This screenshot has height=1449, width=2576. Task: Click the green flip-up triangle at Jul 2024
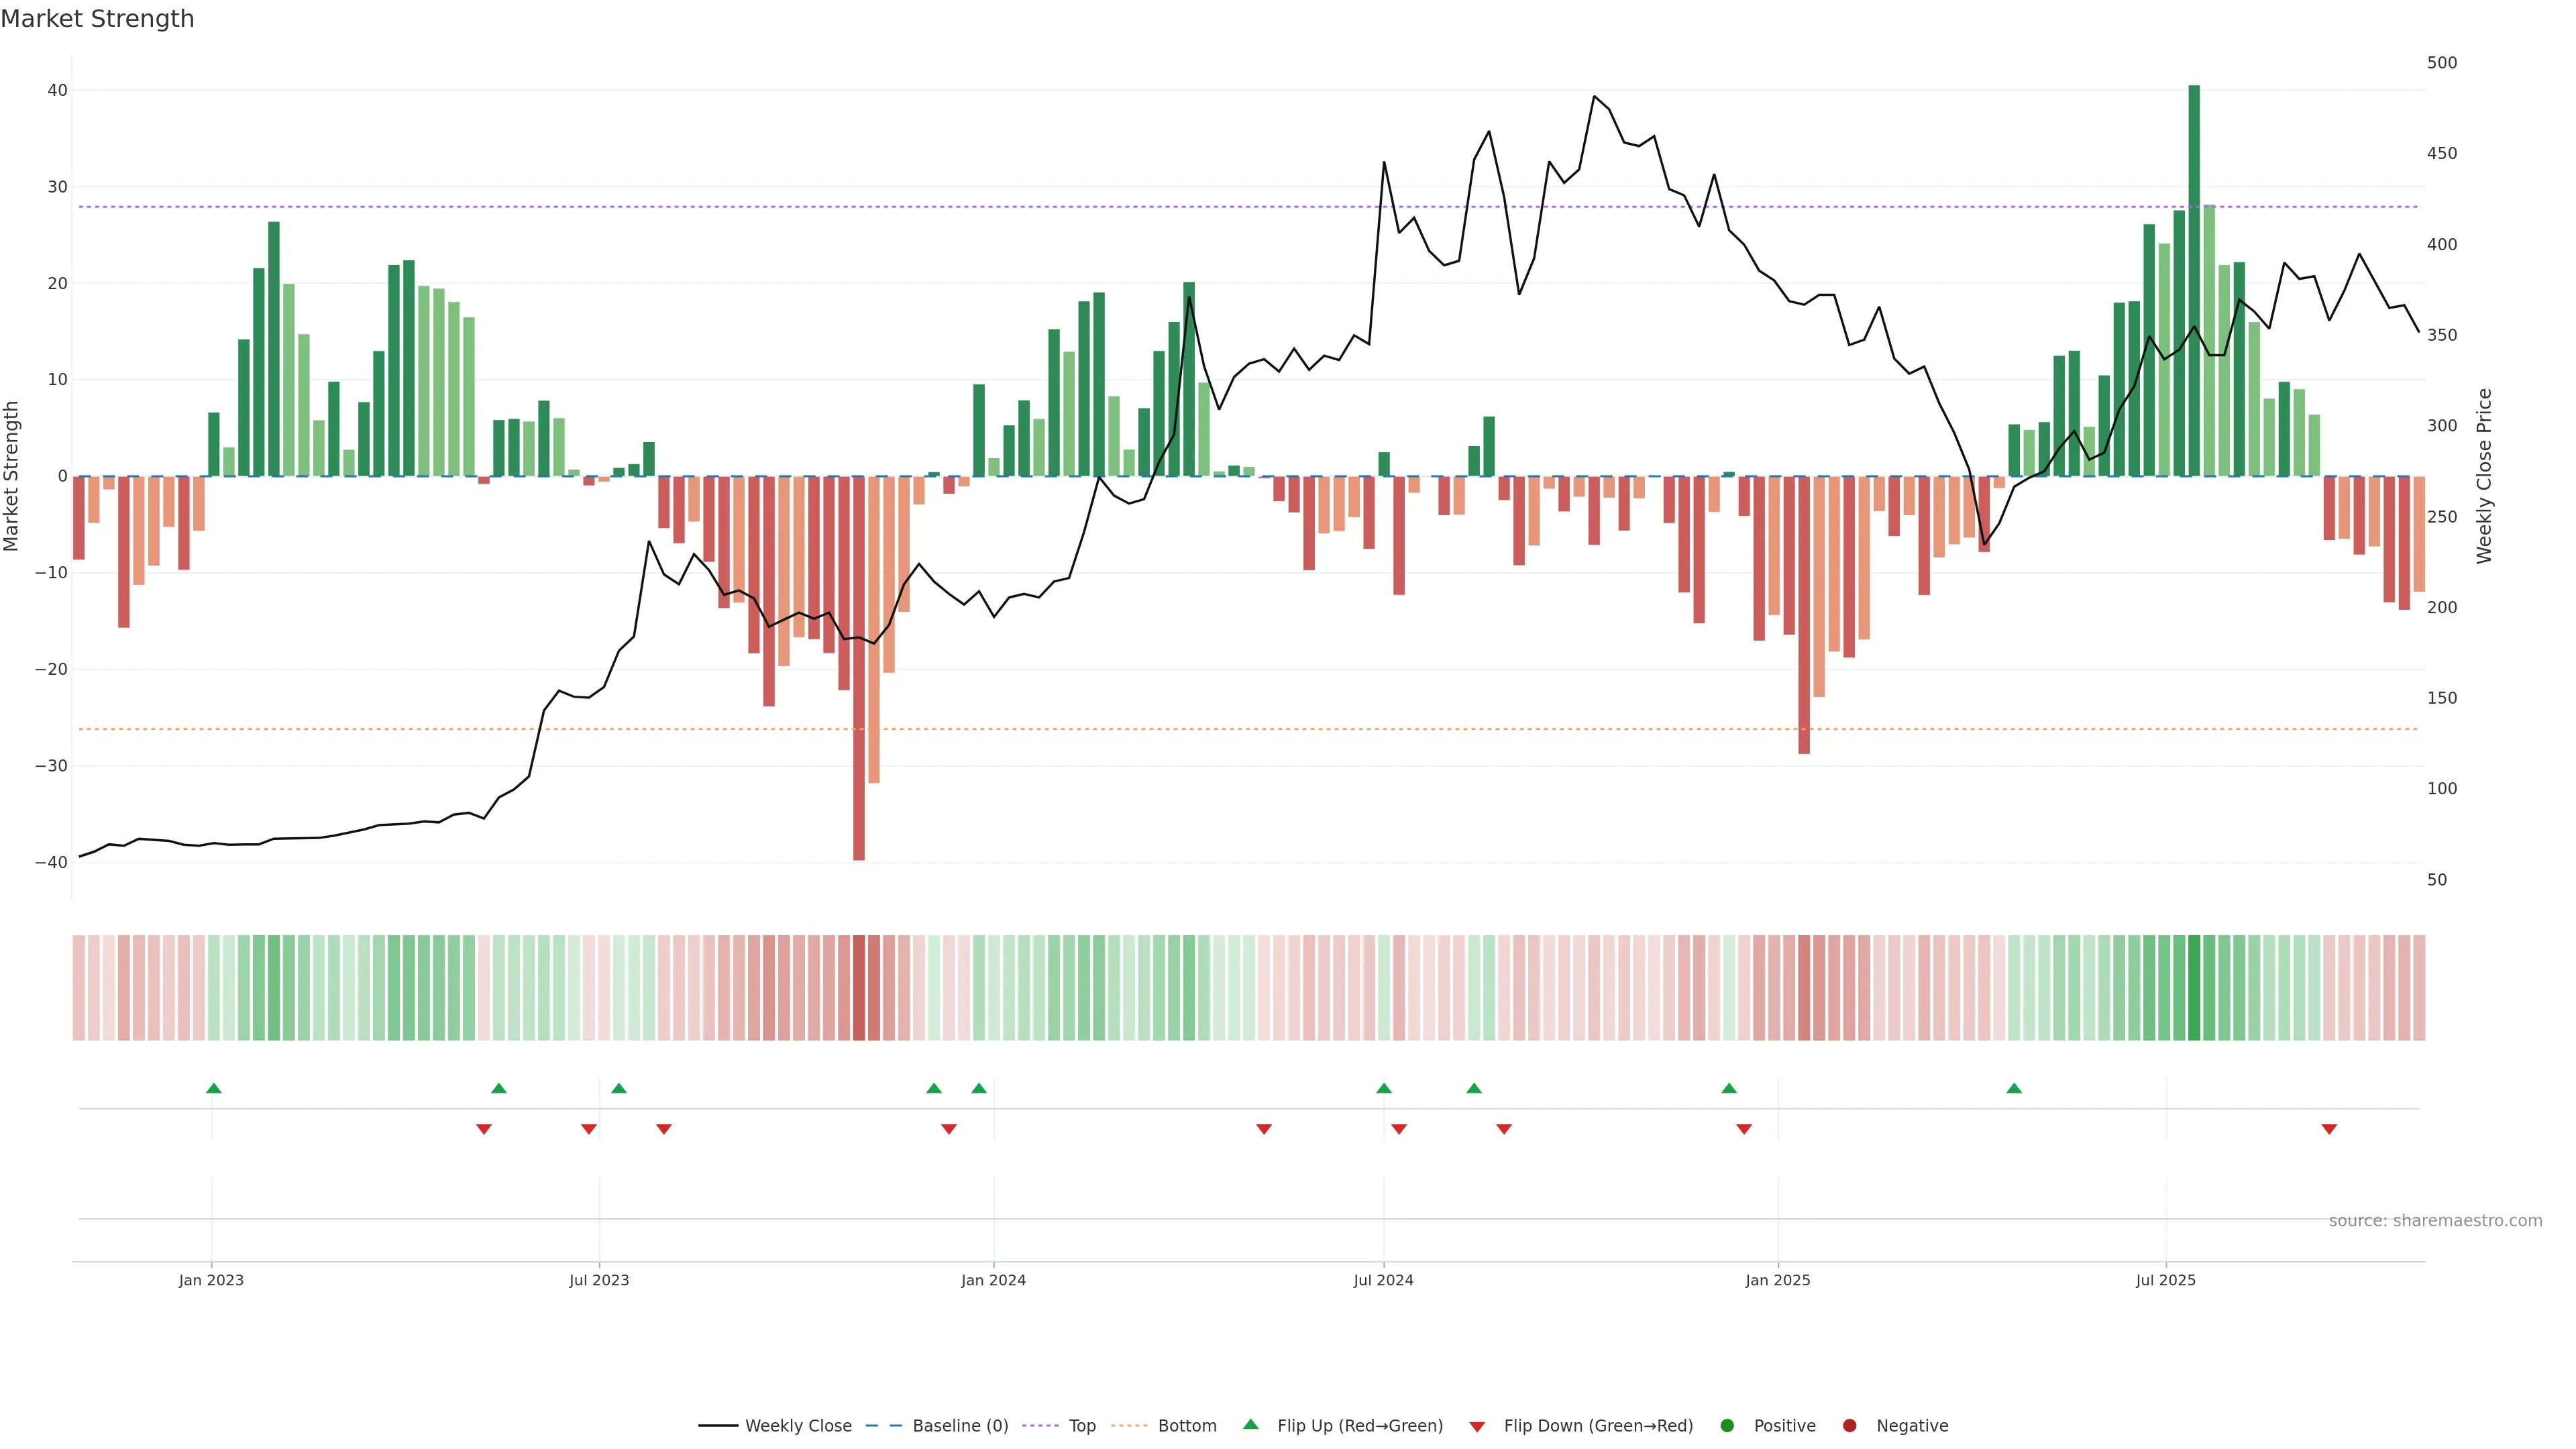click(1384, 1088)
